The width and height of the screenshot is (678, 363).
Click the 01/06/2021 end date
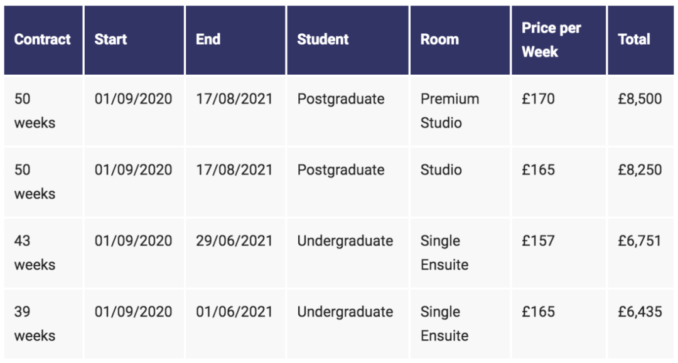coord(234,312)
